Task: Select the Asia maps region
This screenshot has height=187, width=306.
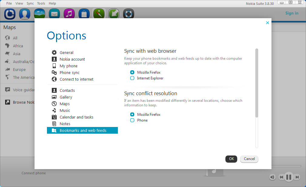Action: point(17,54)
